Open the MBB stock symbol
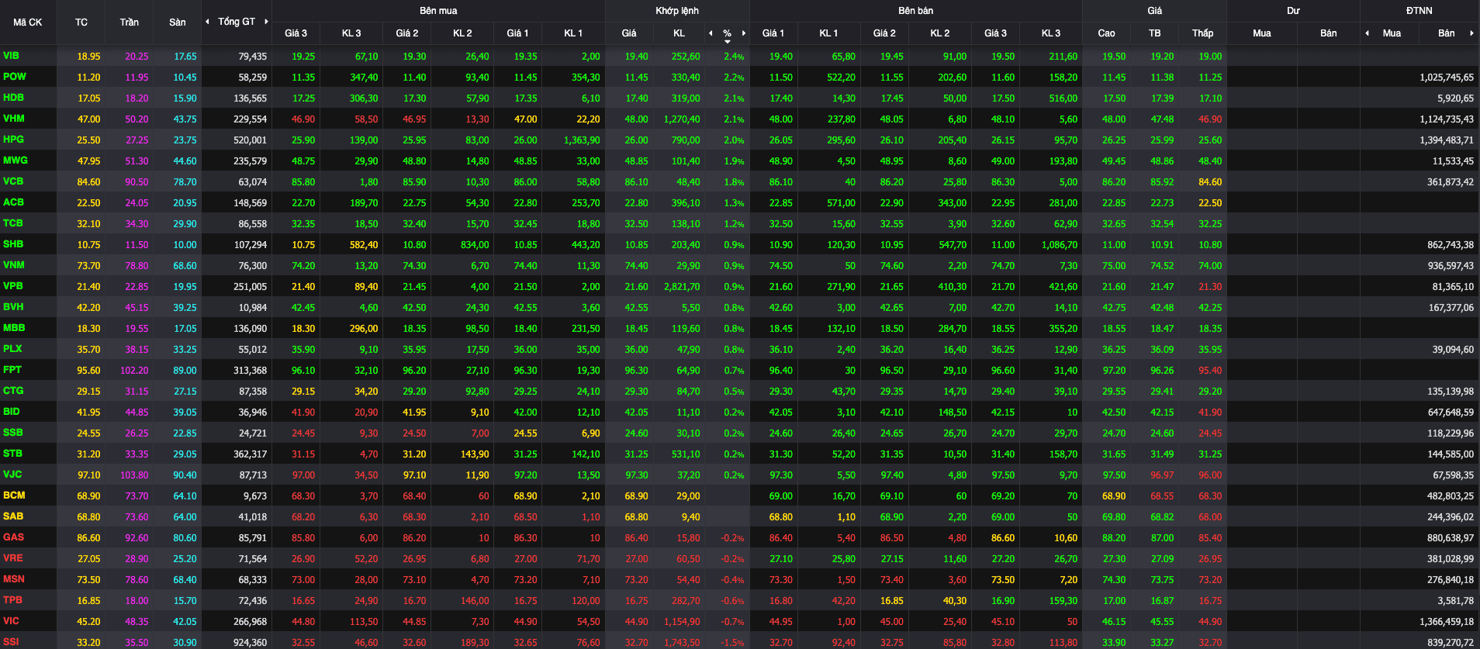This screenshot has width=1480, height=649. pyautogui.click(x=14, y=328)
